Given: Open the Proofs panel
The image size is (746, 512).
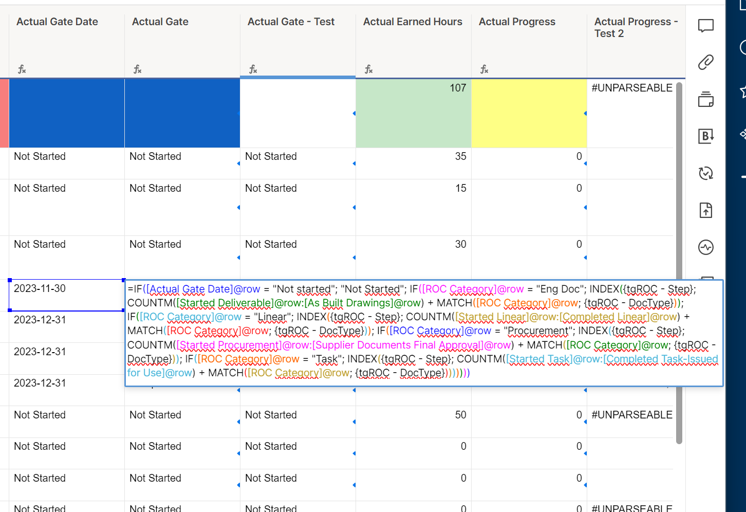Looking at the screenshot, I should point(705,100).
